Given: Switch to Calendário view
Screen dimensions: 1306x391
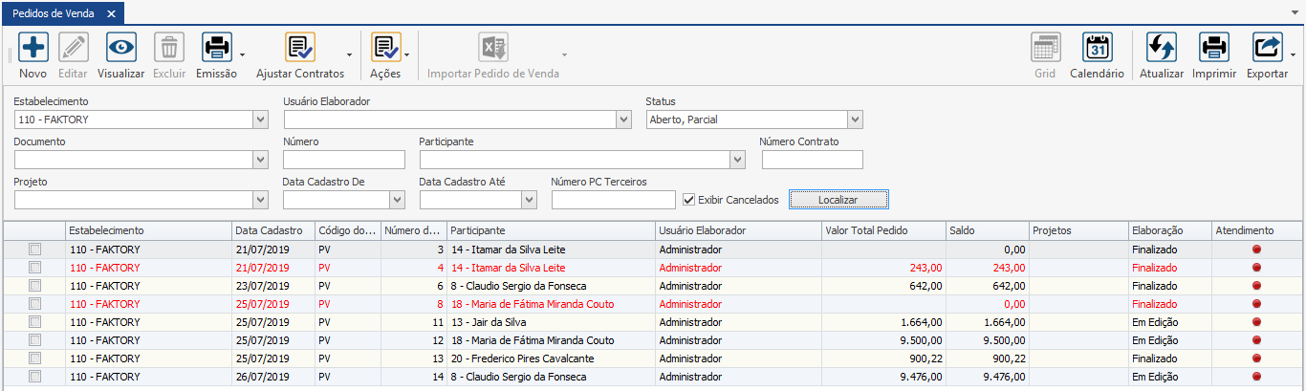Looking at the screenshot, I should pos(1097,48).
